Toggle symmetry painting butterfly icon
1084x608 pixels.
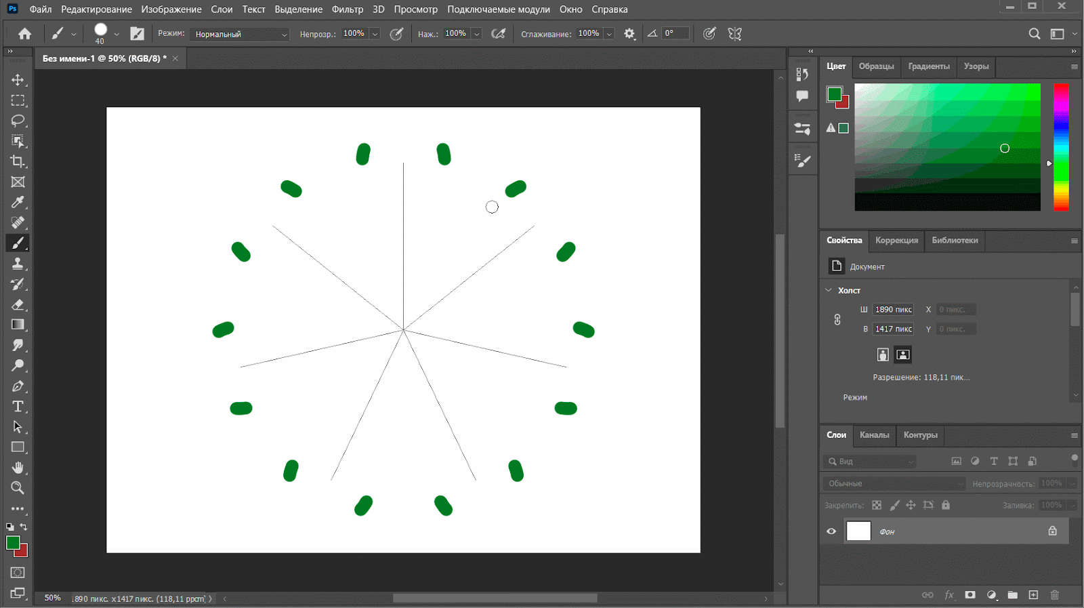click(x=735, y=34)
